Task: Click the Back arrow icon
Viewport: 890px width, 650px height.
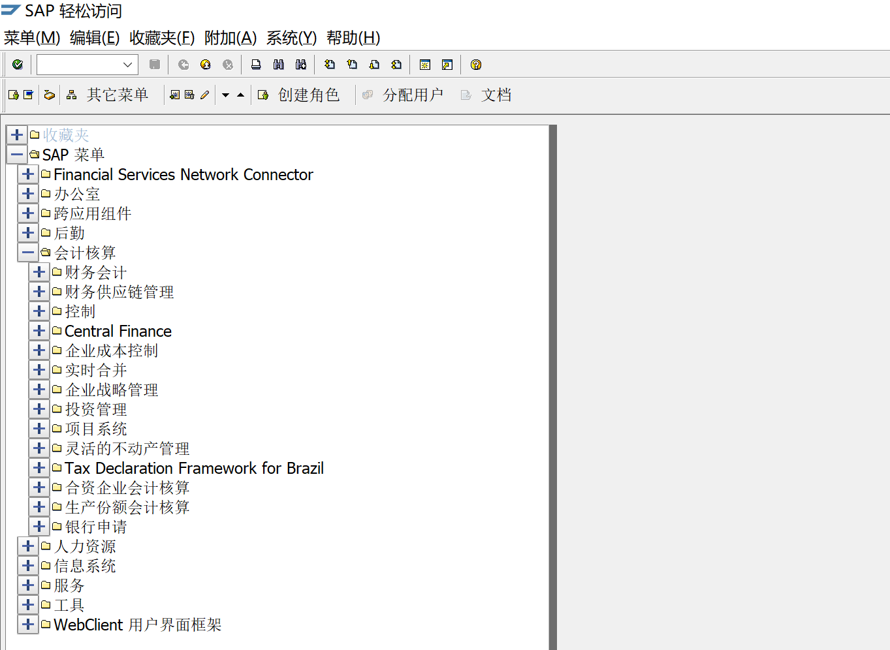Action: point(183,65)
